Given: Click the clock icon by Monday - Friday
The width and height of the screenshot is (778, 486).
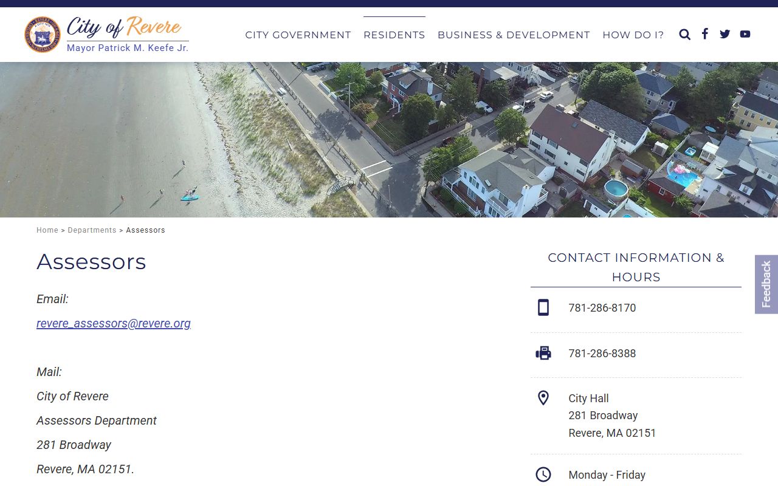Looking at the screenshot, I should point(543,474).
